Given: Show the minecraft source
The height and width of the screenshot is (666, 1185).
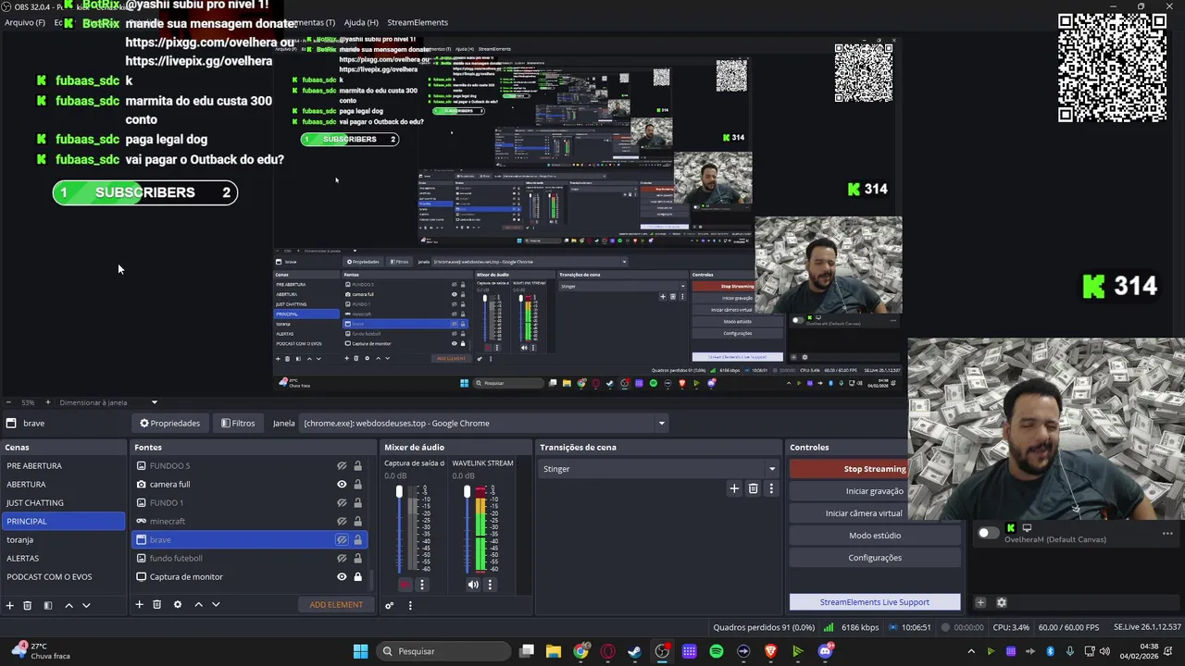Looking at the screenshot, I should 342,522.
